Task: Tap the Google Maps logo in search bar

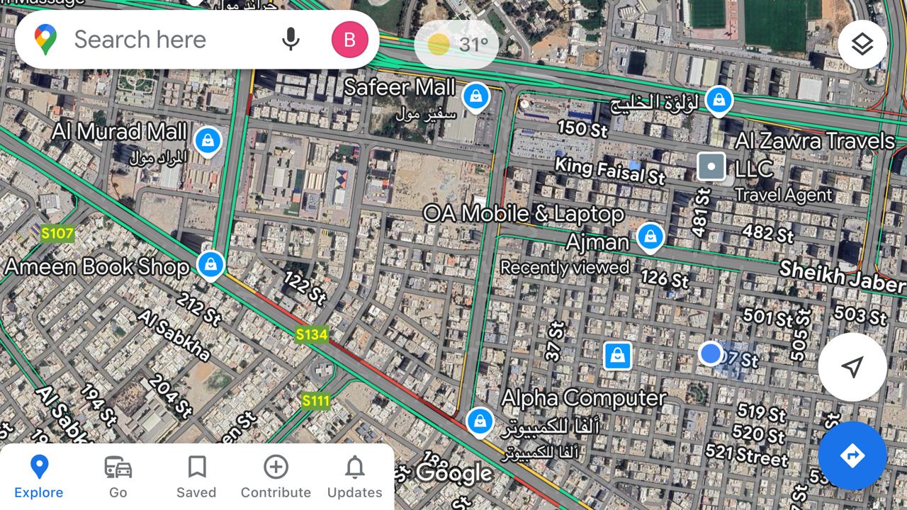Action: 45,40
